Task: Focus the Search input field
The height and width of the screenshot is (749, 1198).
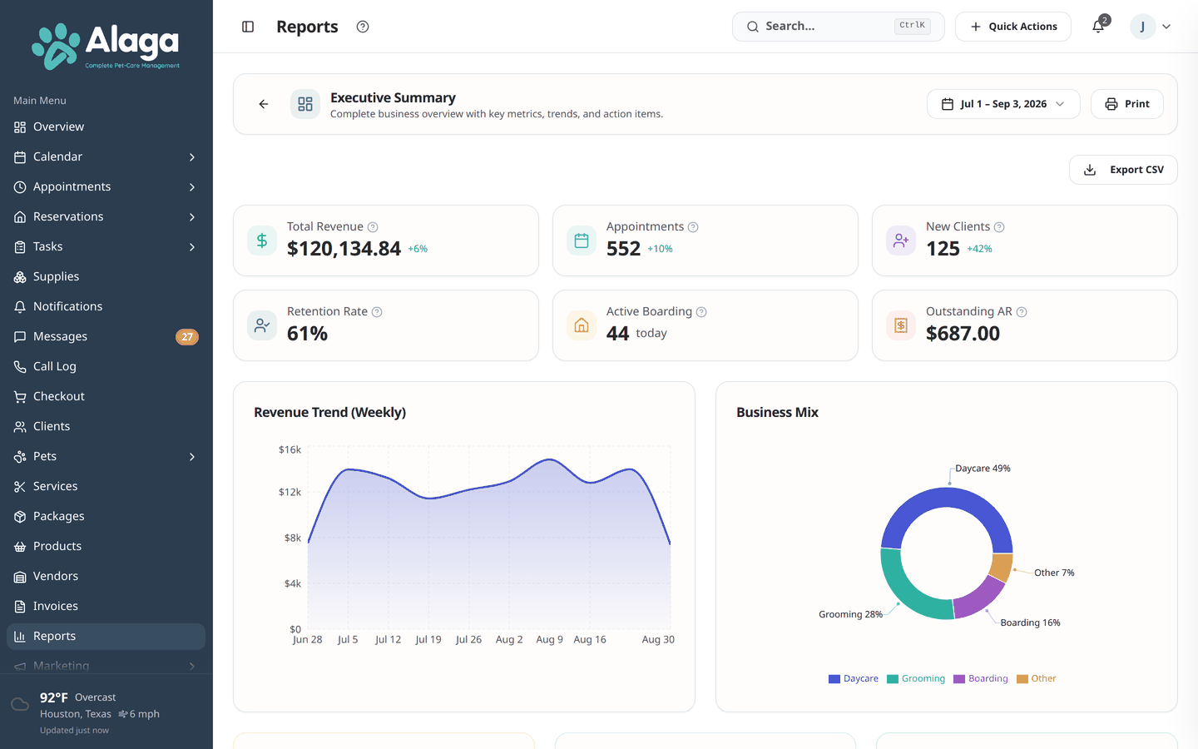Action: tap(838, 27)
